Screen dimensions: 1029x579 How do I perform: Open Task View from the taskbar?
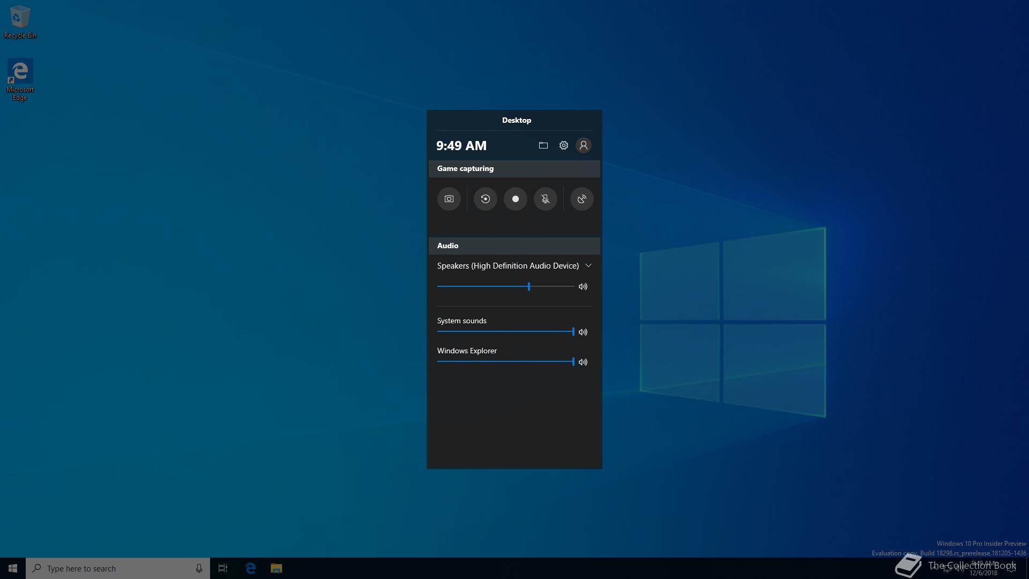pos(223,568)
